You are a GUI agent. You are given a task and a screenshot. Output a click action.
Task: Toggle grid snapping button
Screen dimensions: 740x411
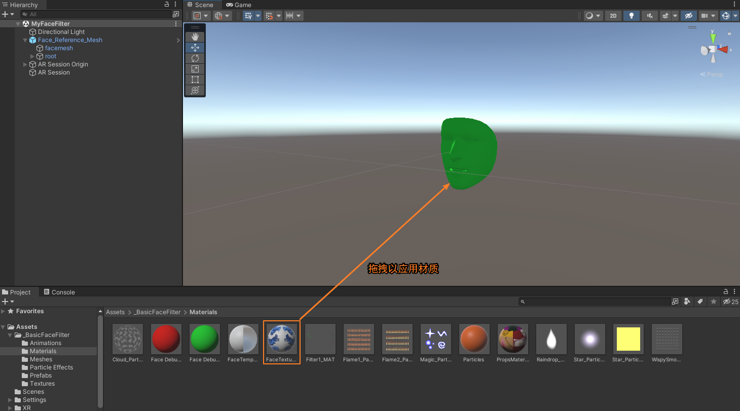[x=270, y=16]
